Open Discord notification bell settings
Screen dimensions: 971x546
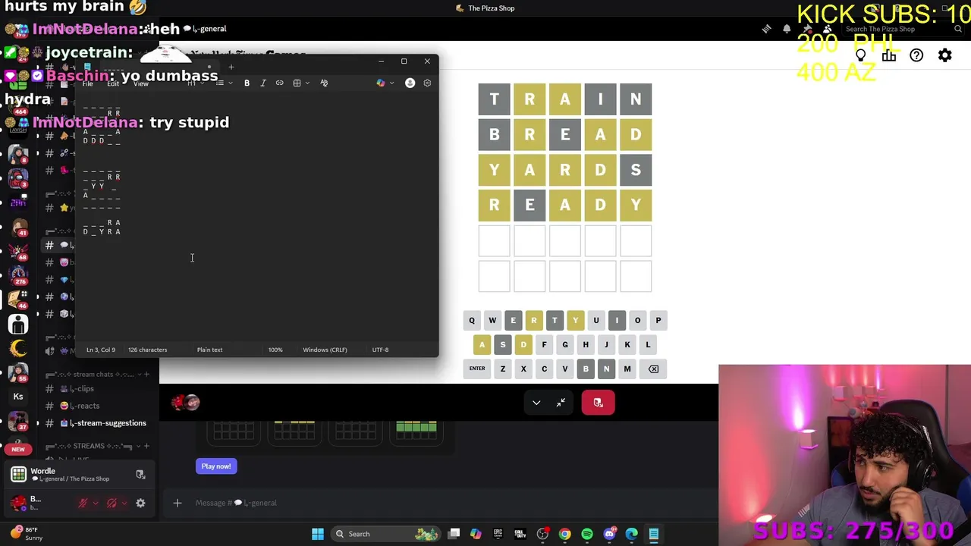[787, 29]
